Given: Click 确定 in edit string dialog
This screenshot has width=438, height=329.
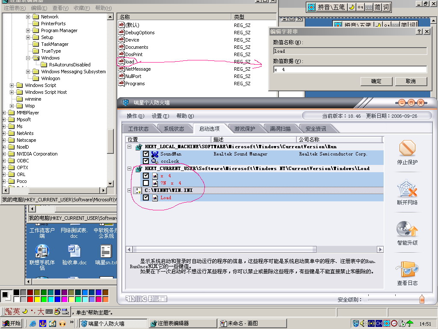Looking at the screenshot, I should click(x=376, y=81).
